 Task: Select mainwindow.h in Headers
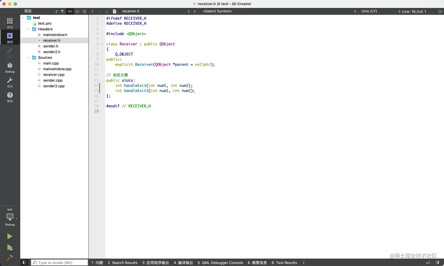point(55,35)
